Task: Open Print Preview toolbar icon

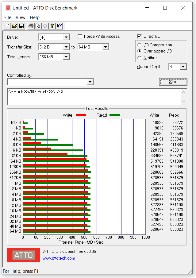Action: tap(38, 26)
